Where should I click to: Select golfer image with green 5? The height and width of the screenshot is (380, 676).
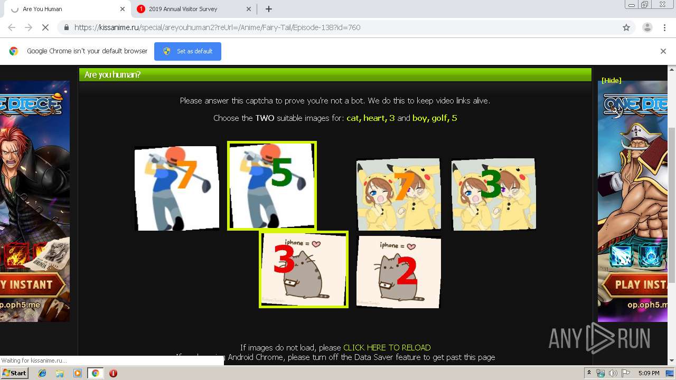pyautogui.click(x=272, y=186)
